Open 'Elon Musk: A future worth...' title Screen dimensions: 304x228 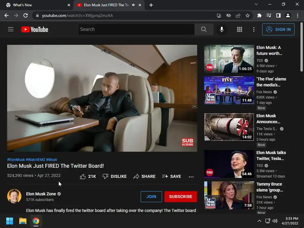(x=269, y=50)
